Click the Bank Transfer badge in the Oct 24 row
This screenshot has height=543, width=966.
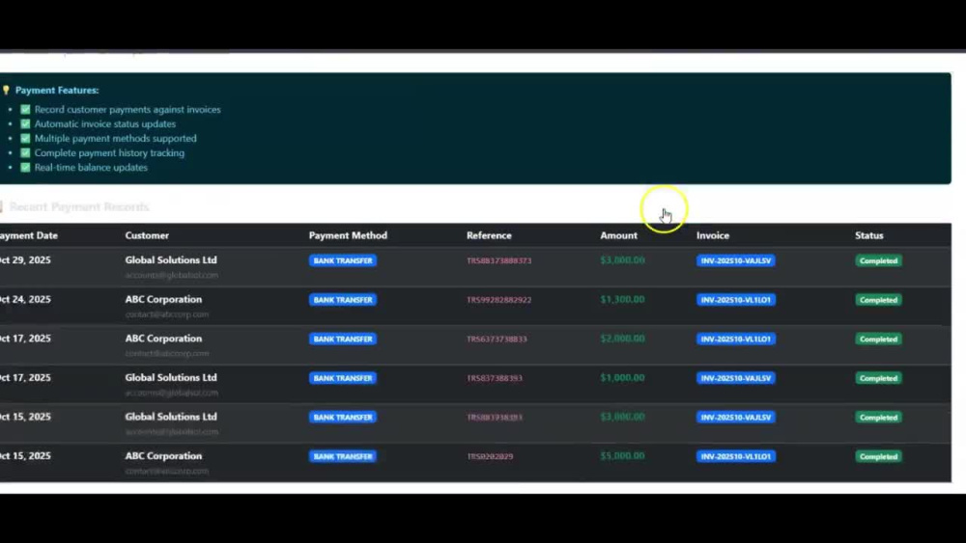[343, 300]
